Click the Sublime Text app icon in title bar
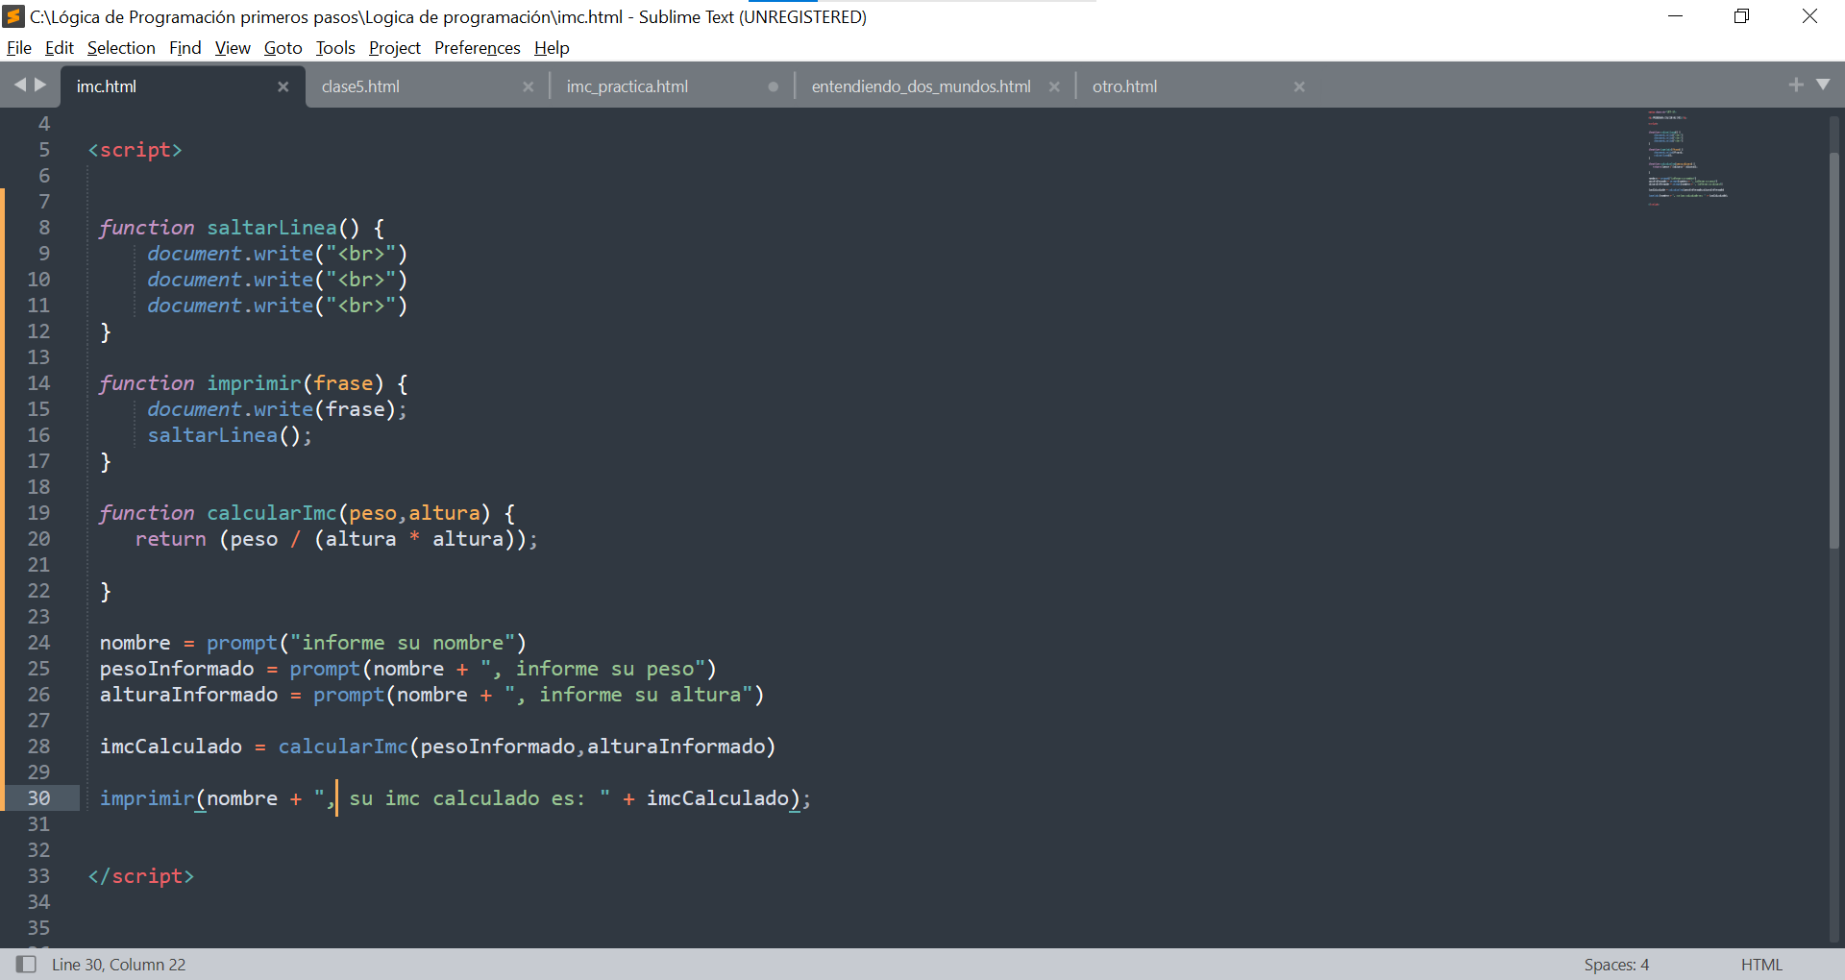 13,16
